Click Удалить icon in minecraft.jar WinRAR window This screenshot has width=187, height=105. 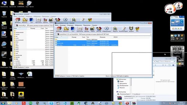click(x=45, y=20)
